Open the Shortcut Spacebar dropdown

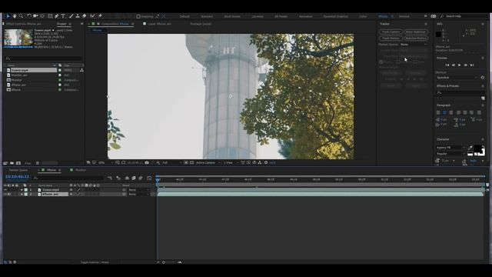[x=457, y=78]
